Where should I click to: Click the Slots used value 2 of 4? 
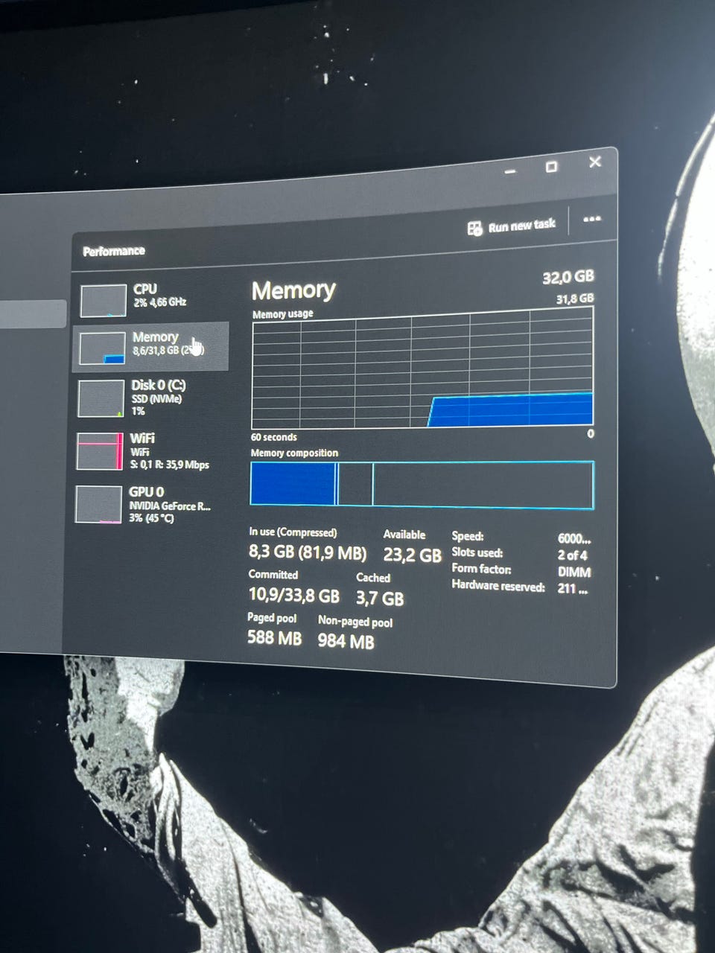point(572,555)
